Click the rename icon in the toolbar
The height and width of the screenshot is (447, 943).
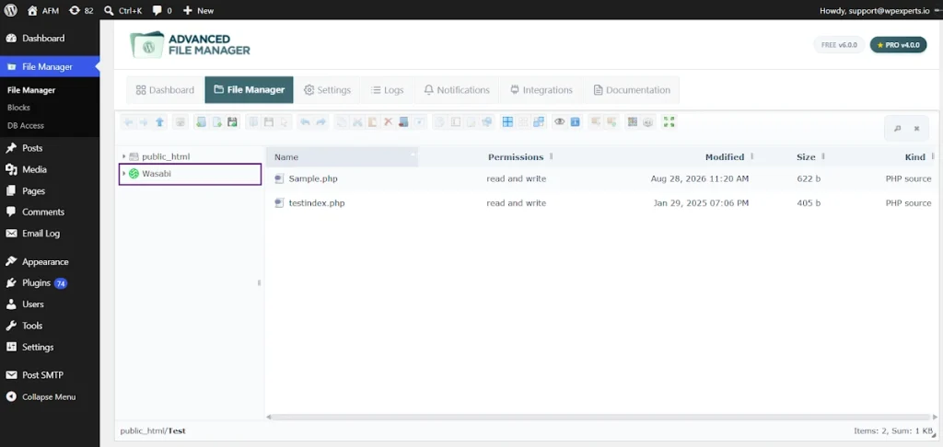pyautogui.click(x=456, y=122)
